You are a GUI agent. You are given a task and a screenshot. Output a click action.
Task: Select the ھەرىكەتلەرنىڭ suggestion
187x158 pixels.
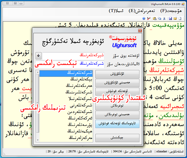[66, 86]
